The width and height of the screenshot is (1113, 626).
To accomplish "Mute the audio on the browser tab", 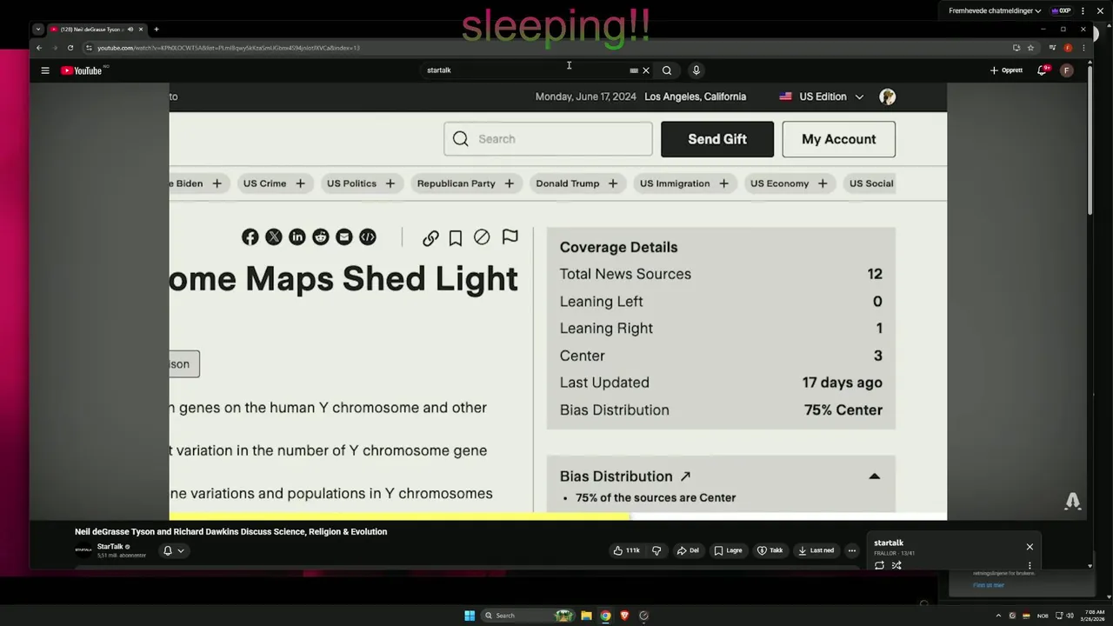I will tap(130, 30).
